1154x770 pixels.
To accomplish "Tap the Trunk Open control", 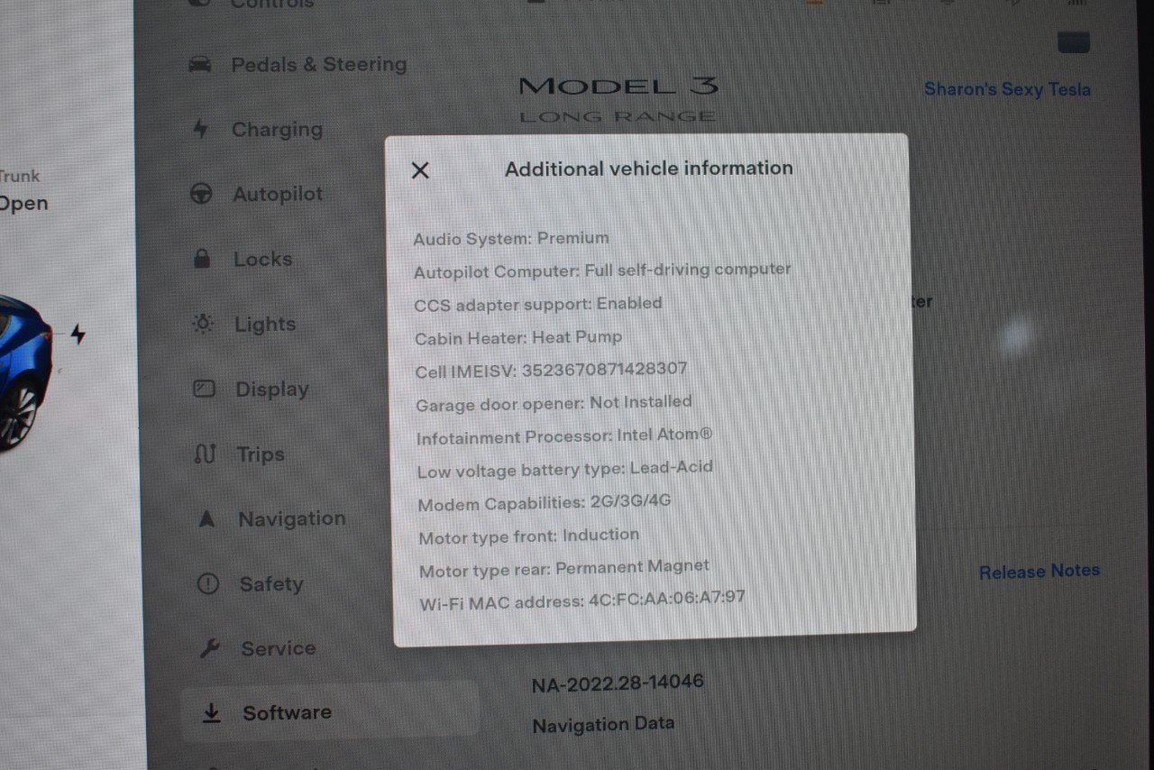I will tap(23, 191).
